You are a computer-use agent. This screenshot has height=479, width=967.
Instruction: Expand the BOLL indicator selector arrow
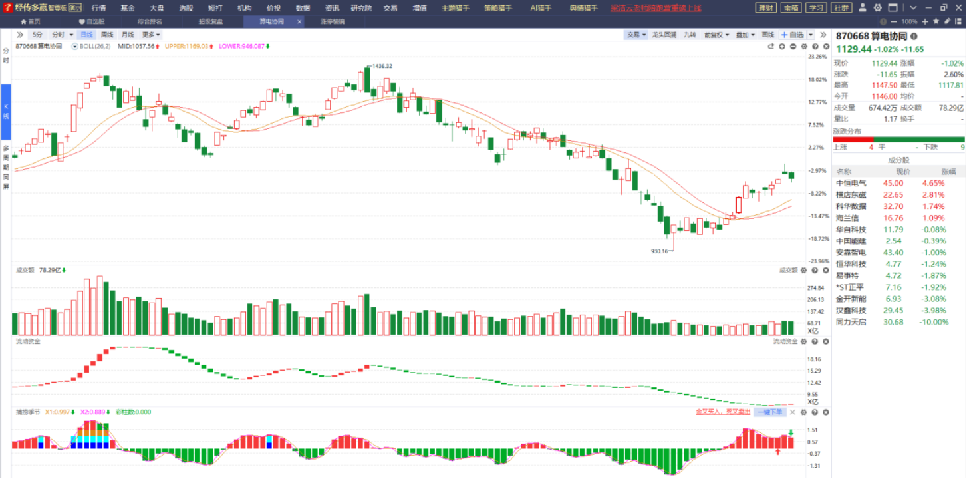click(x=75, y=47)
